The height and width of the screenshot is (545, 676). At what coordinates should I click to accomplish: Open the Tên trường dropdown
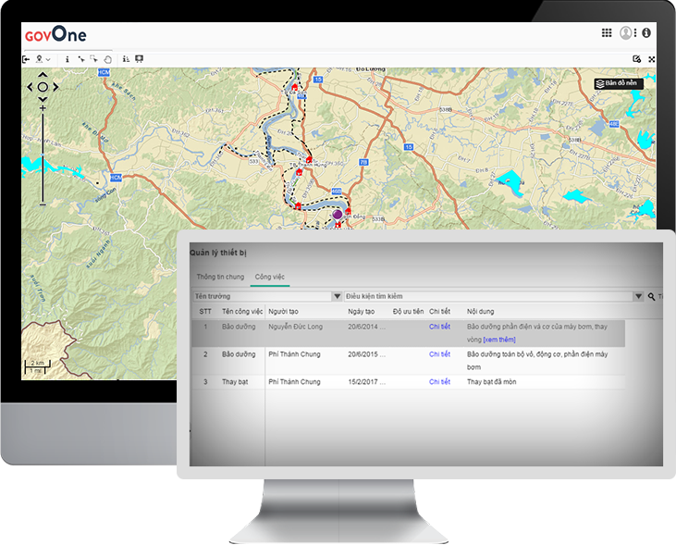[x=336, y=296]
